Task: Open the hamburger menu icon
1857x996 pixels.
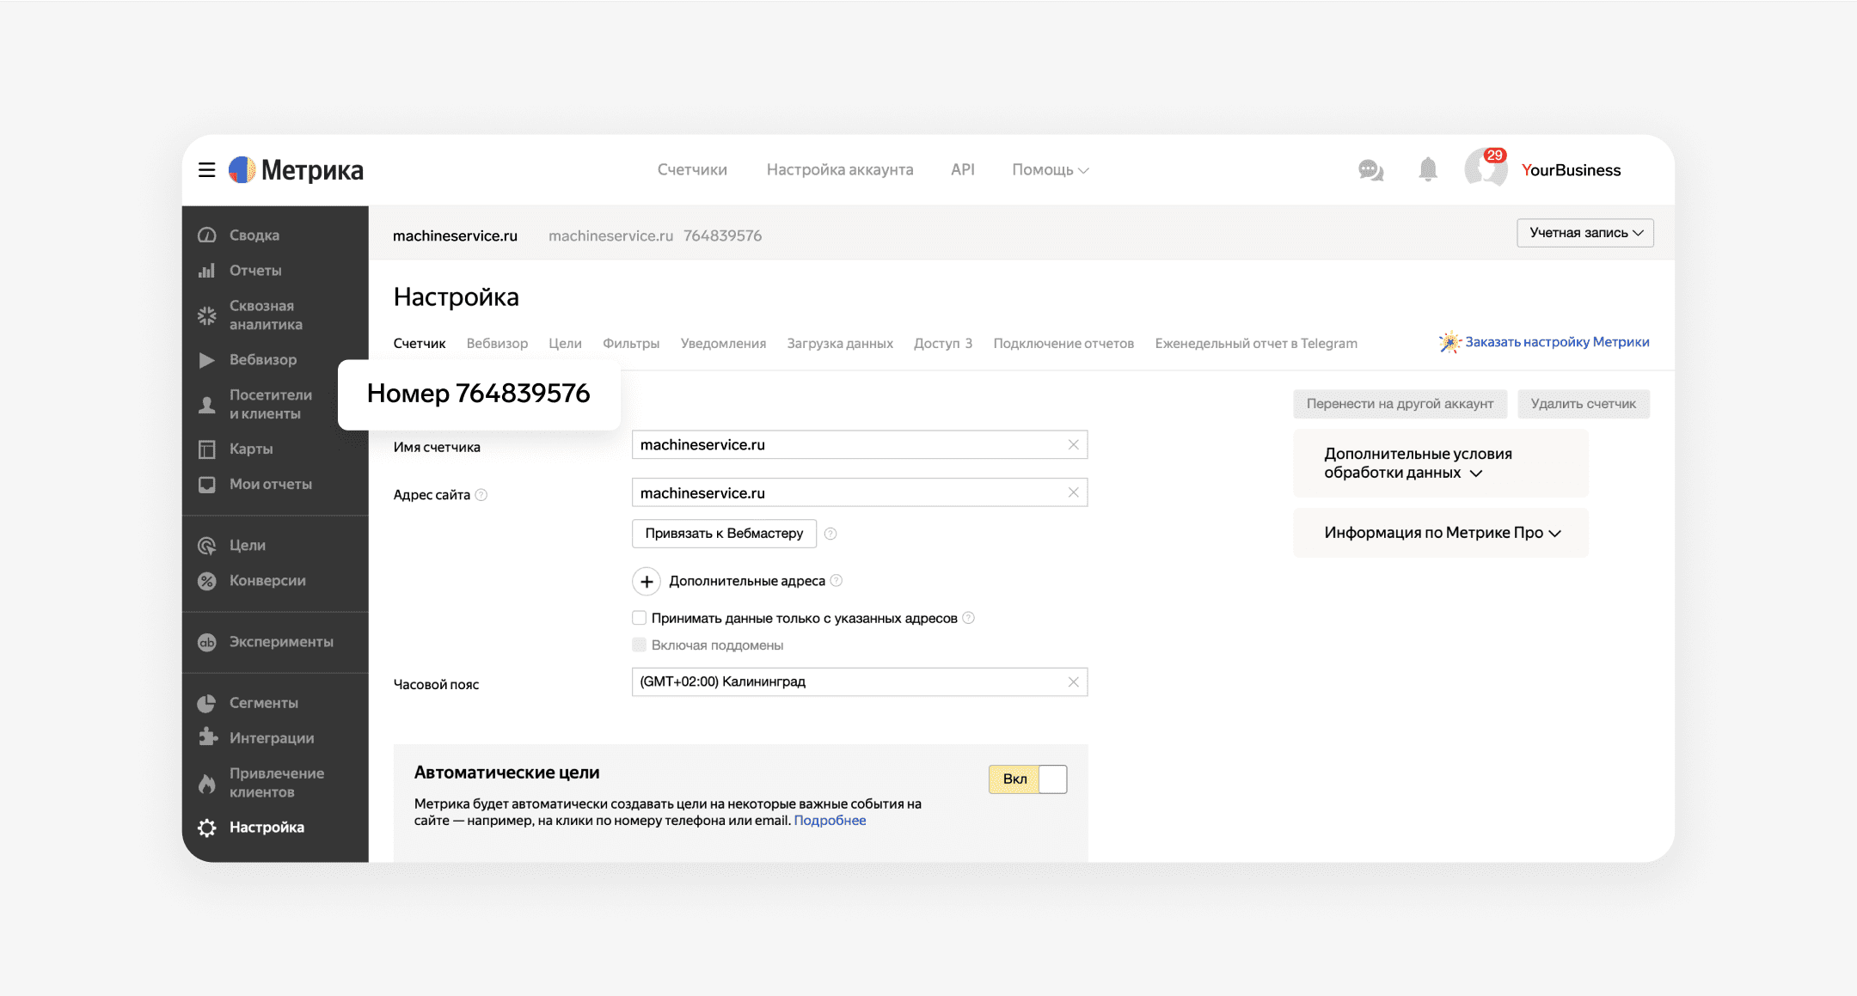Action: (x=206, y=170)
